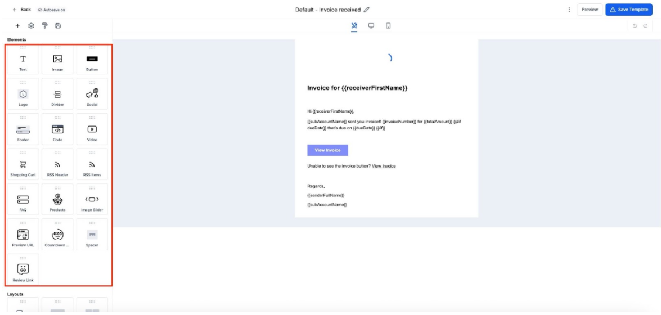This screenshot has height=315, width=661.
Task: Select the Text element
Action: (23, 61)
